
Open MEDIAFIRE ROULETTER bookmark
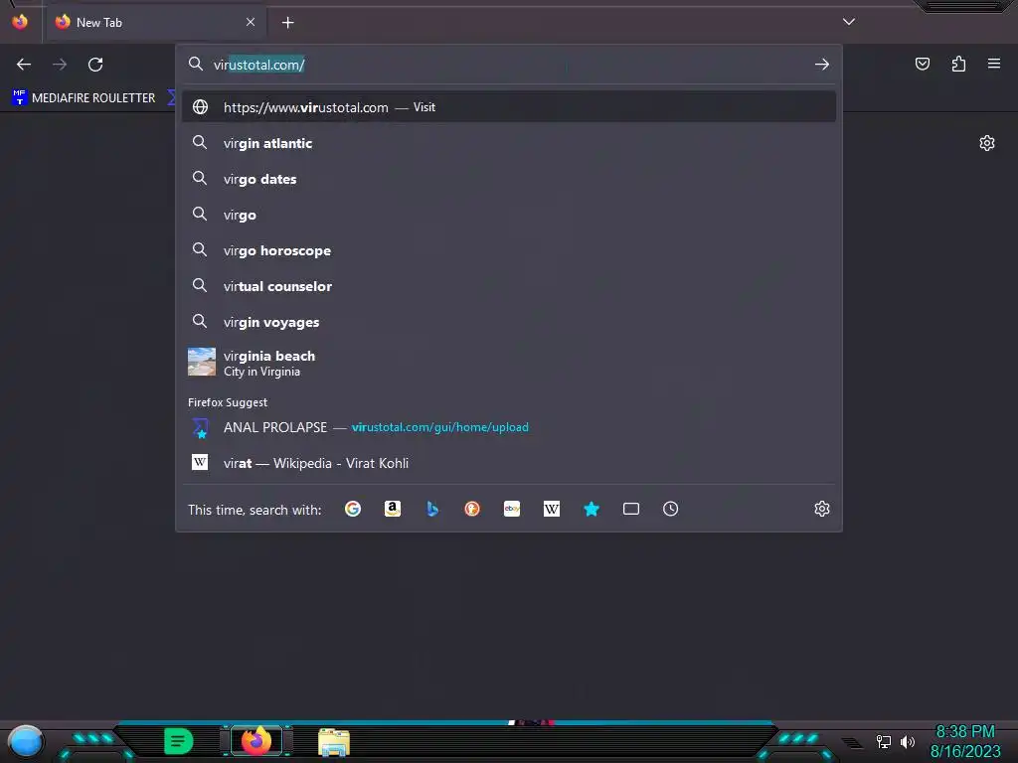point(84,98)
